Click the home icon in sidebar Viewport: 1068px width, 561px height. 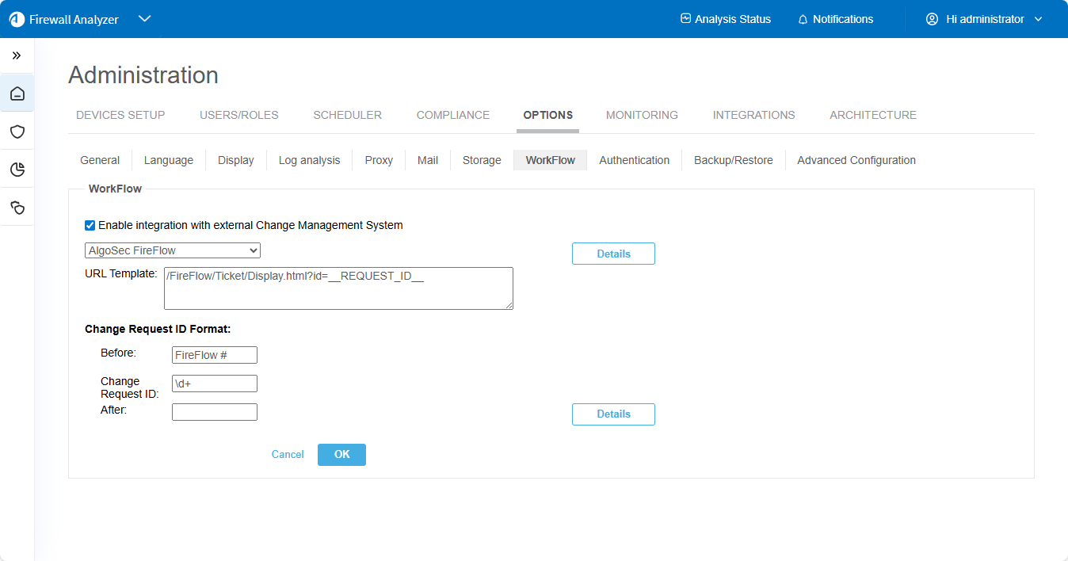coord(17,94)
